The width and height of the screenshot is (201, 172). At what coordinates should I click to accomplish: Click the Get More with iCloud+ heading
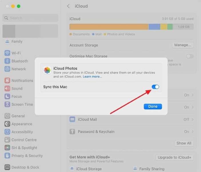(x=90, y=157)
